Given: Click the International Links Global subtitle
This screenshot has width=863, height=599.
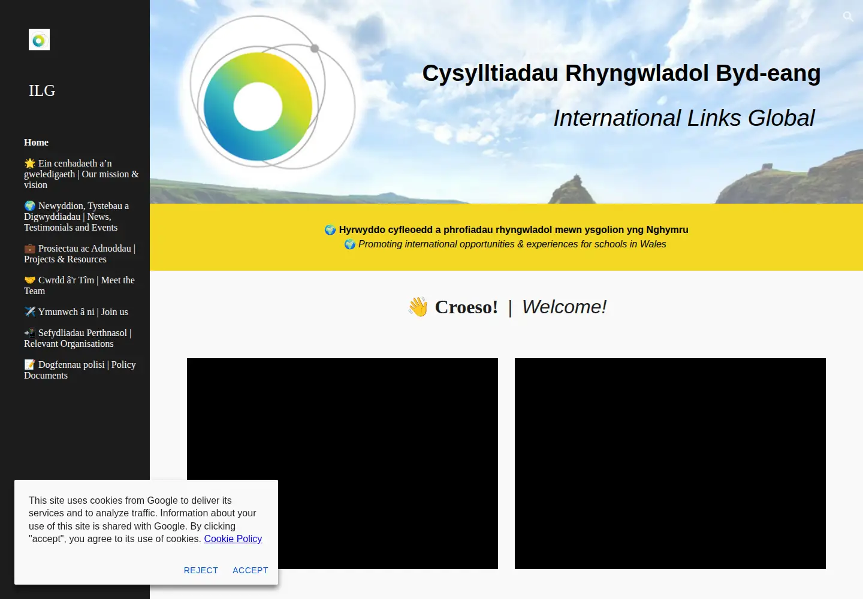Looking at the screenshot, I should pos(684,118).
